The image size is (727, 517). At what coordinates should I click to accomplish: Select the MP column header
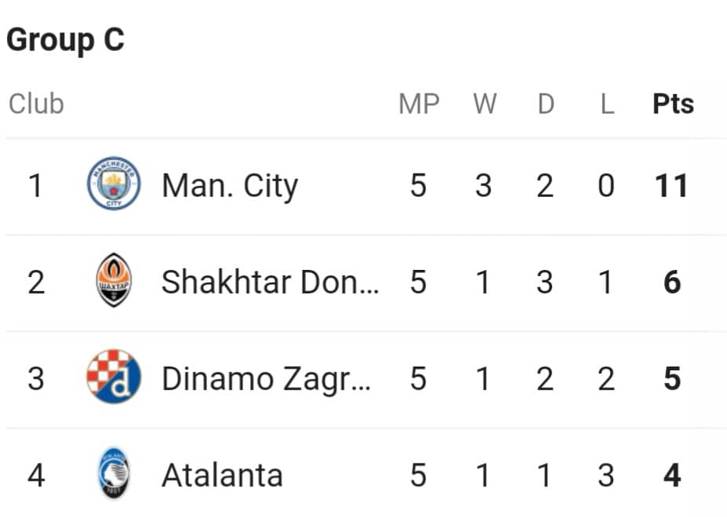[419, 104]
